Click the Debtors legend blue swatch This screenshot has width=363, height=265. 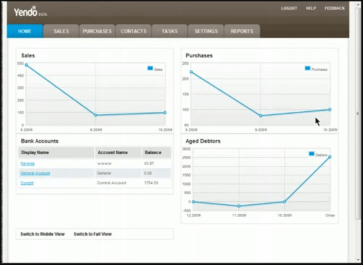(x=312, y=154)
